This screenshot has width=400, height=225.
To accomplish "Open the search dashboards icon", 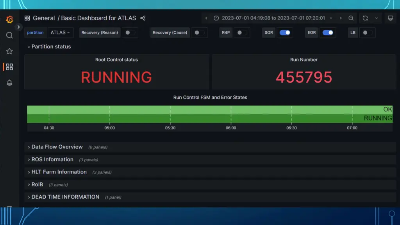I will pos(9,35).
